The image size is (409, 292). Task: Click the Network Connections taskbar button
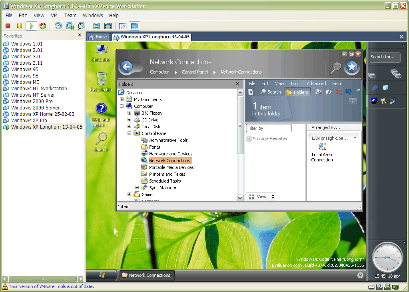[147, 275]
